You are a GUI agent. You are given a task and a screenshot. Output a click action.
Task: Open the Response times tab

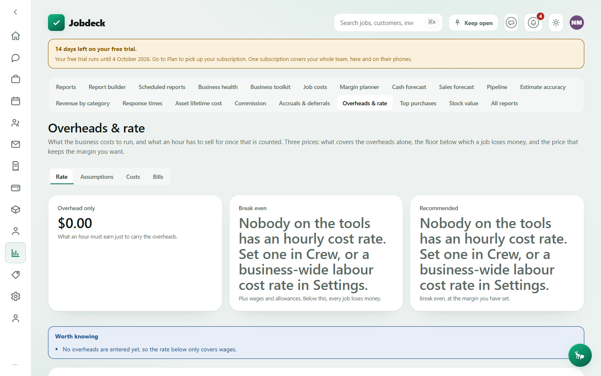click(142, 103)
